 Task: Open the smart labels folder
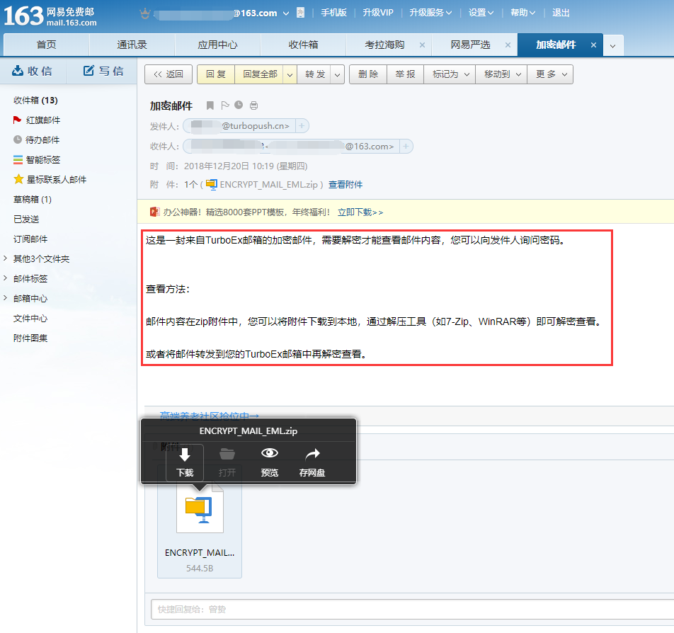[x=37, y=159]
